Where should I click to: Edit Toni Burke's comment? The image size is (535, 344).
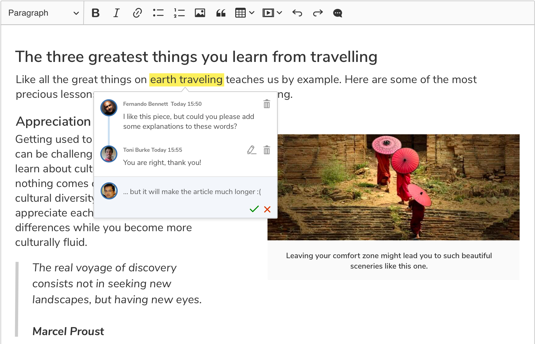click(x=252, y=150)
